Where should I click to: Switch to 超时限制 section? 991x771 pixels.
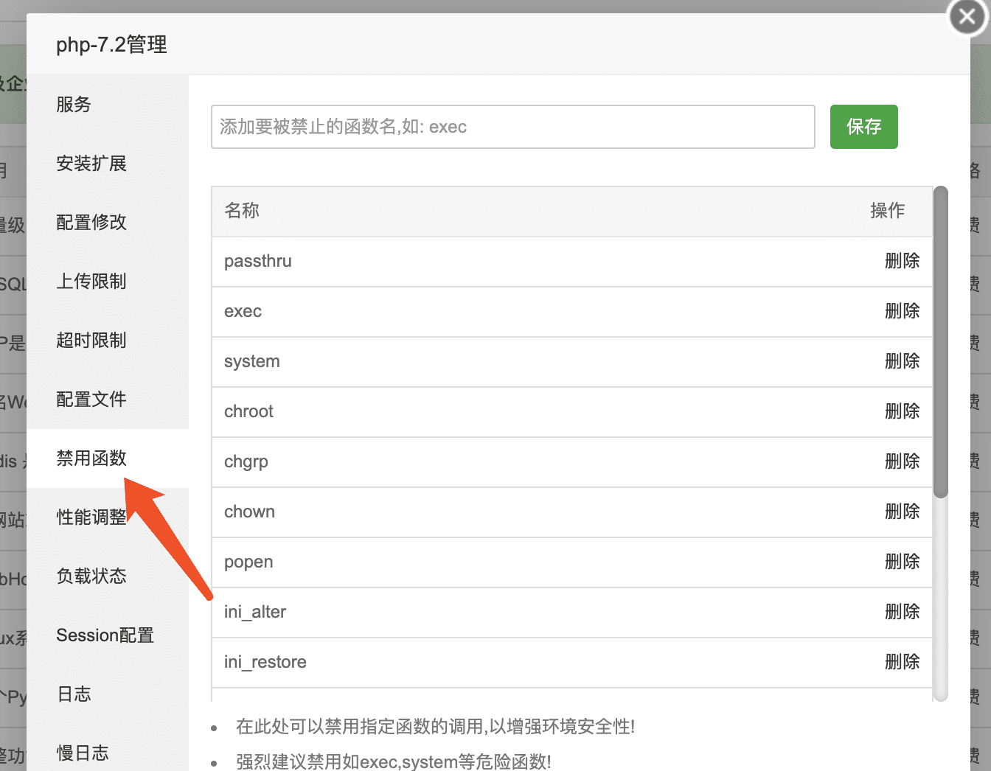[91, 341]
